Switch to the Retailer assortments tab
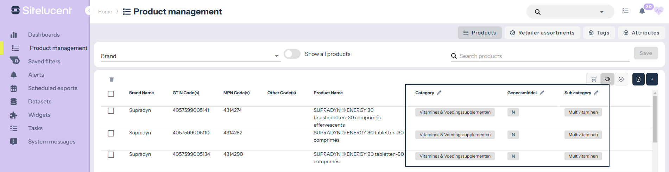Viewport: 669px width, 172px height. [542, 33]
